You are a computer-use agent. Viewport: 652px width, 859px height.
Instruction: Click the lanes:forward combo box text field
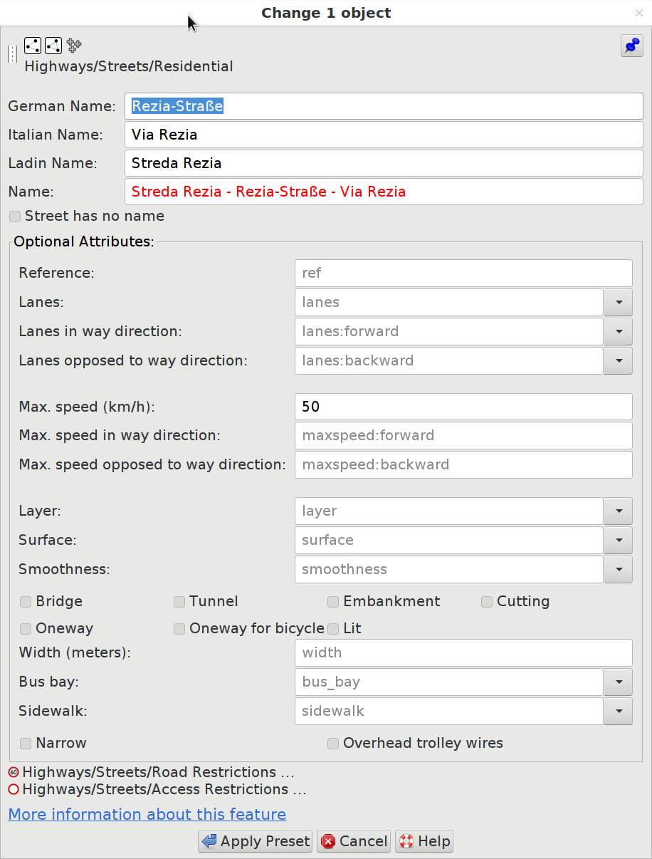coord(449,331)
